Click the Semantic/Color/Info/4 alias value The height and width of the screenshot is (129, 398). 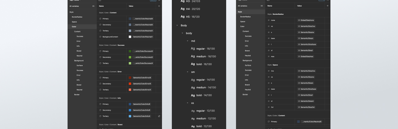point(141,116)
